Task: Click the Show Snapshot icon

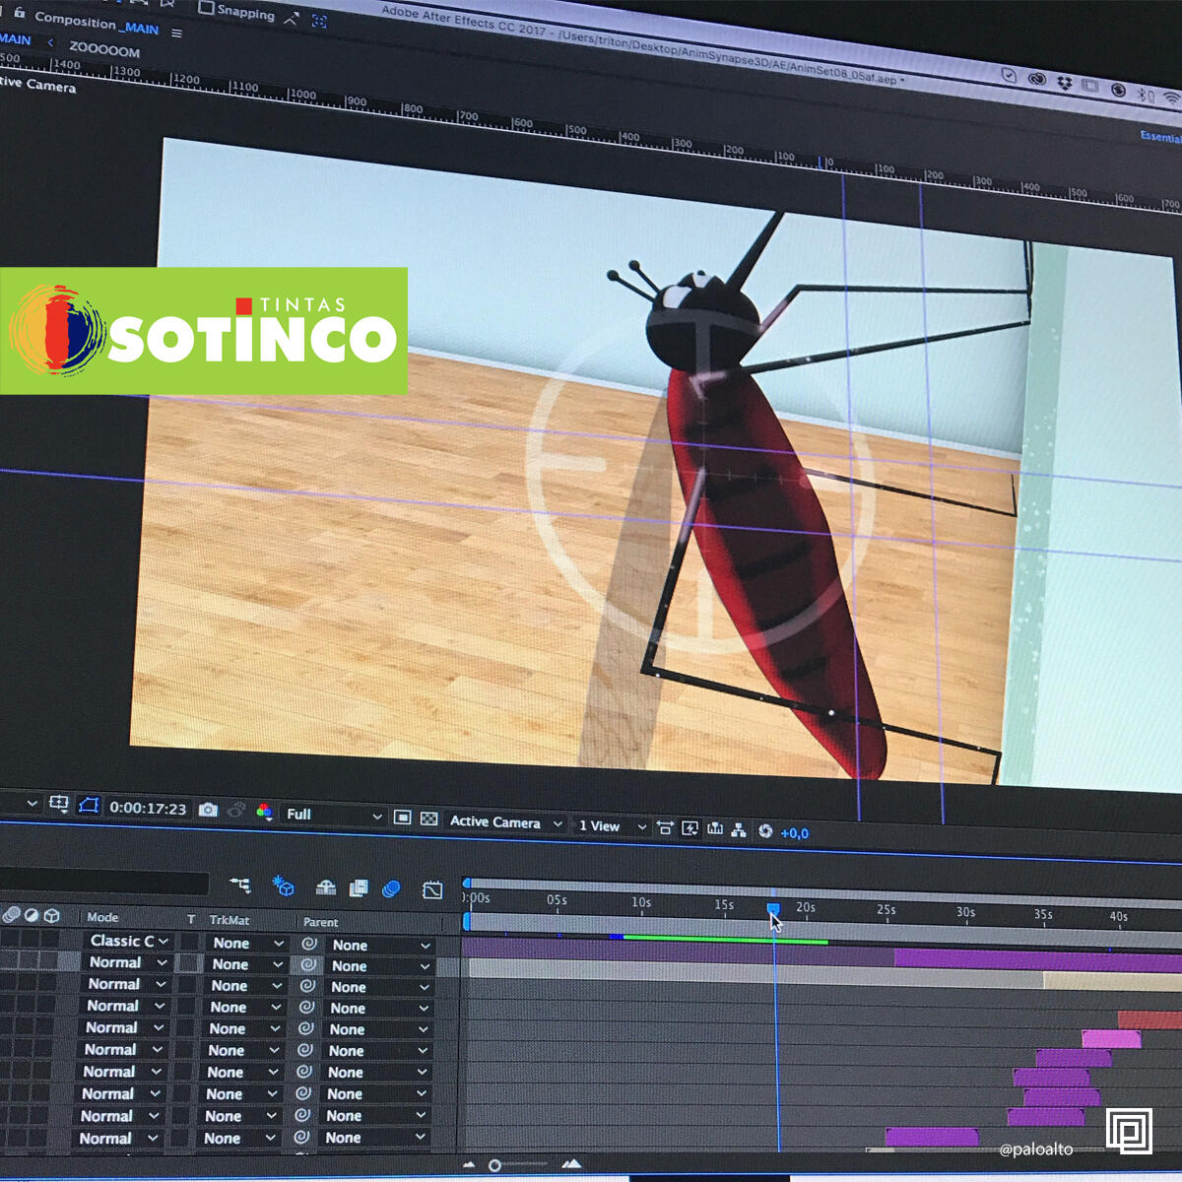Action: click(x=236, y=811)
